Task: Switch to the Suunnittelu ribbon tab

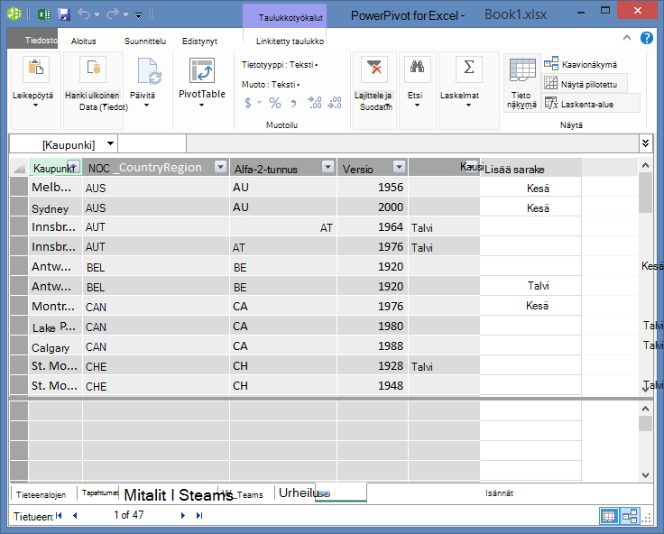Action: 145,41
